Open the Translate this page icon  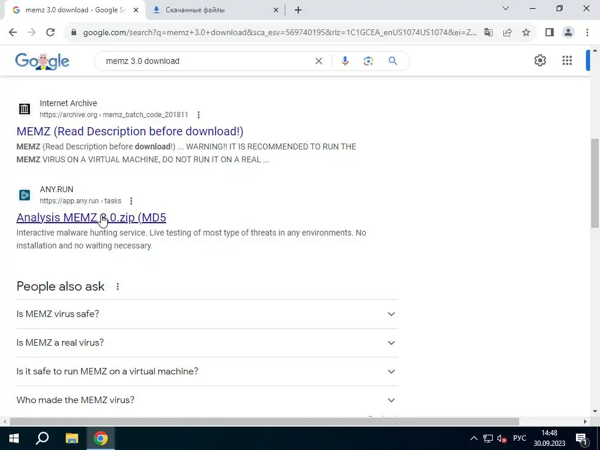[x=488, y=33]
